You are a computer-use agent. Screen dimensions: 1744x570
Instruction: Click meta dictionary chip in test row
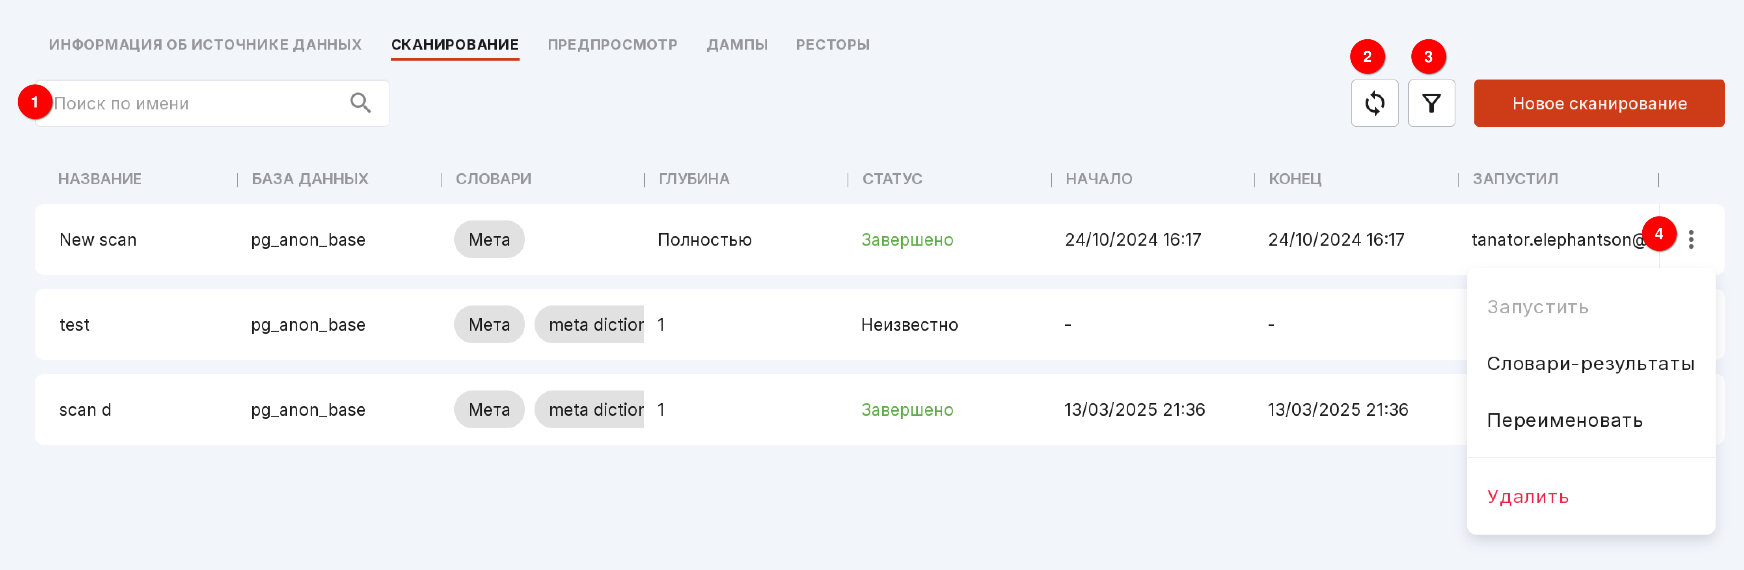click(x=589, y=324)
